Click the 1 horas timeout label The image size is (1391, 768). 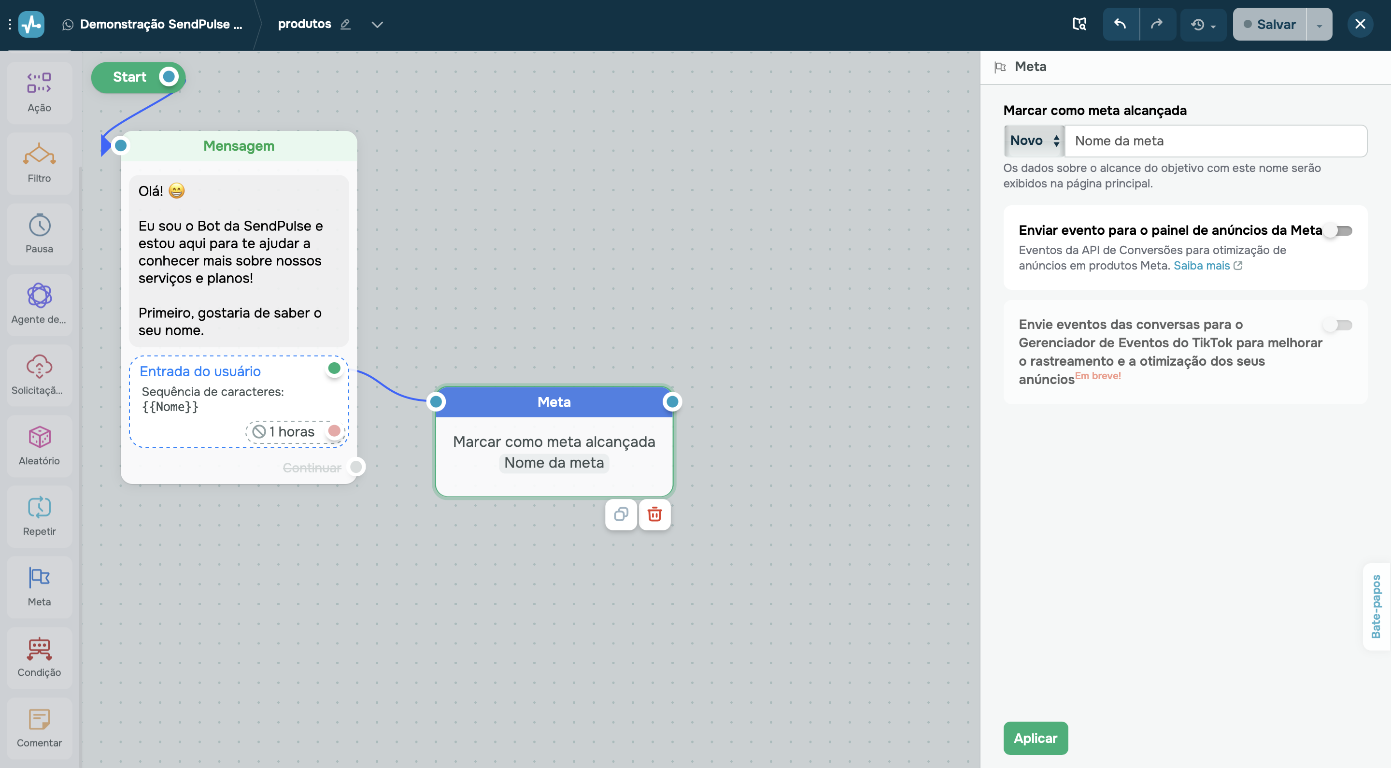292,431
